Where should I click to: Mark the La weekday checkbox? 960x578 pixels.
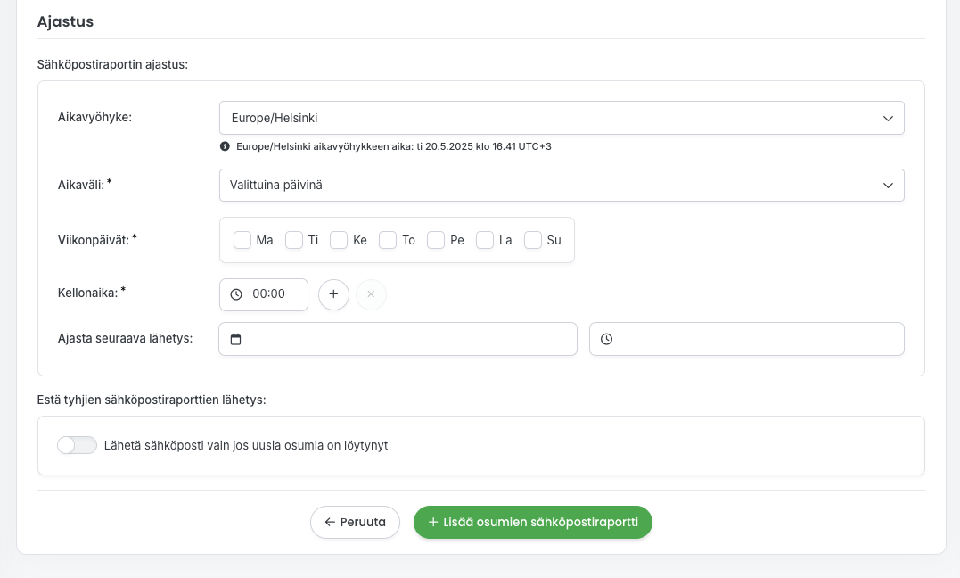(x=485, y=240)
